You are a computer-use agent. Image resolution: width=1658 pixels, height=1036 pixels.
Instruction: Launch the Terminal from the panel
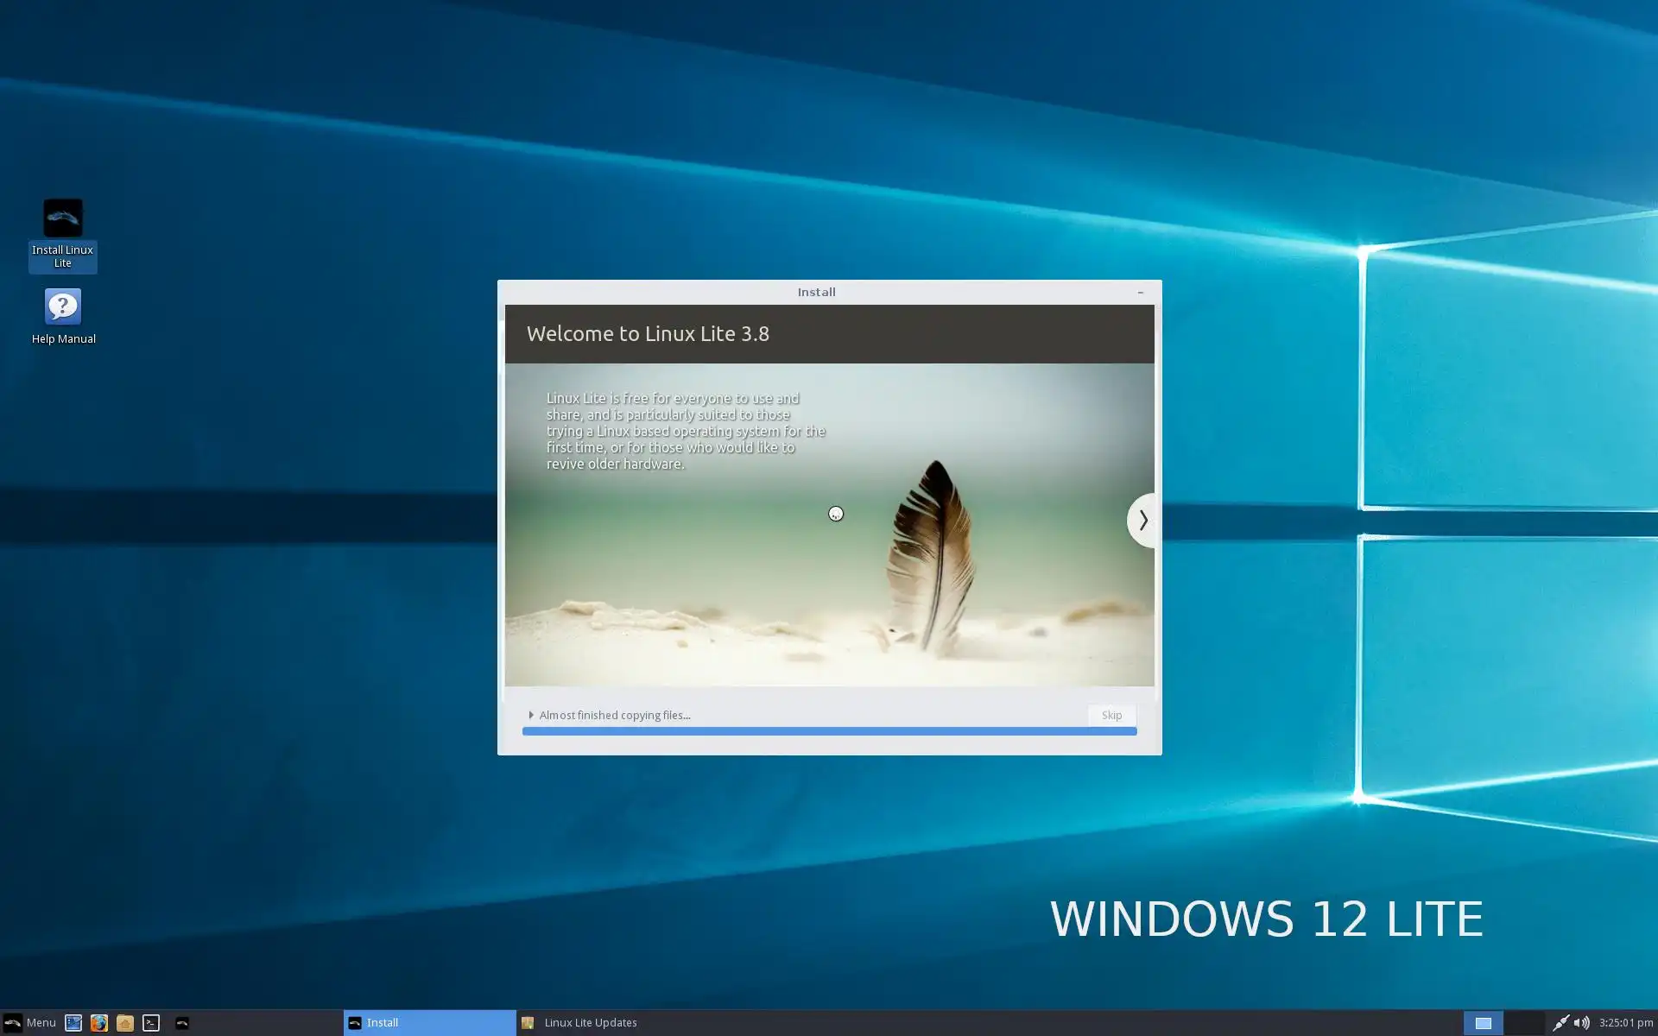pos(151,1023)
